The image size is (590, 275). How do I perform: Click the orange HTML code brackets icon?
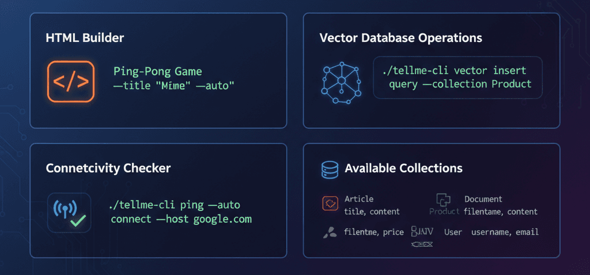[71, 82]
